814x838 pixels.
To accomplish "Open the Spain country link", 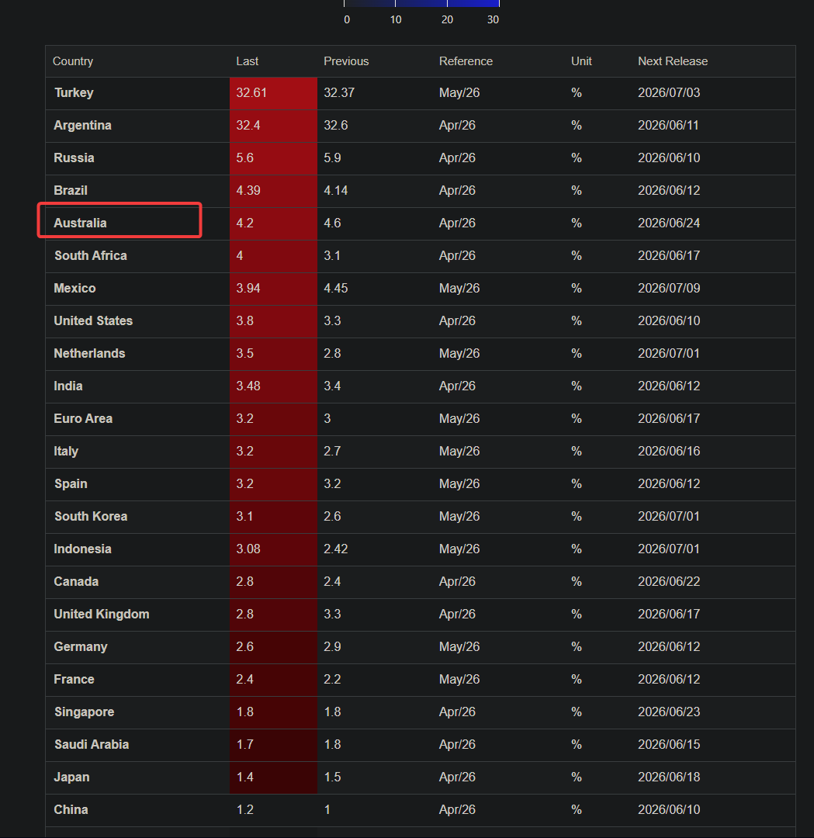I will [71, 484].
